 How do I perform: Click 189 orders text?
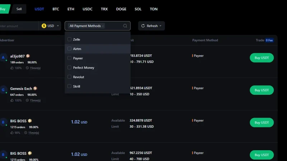(17, 62)
